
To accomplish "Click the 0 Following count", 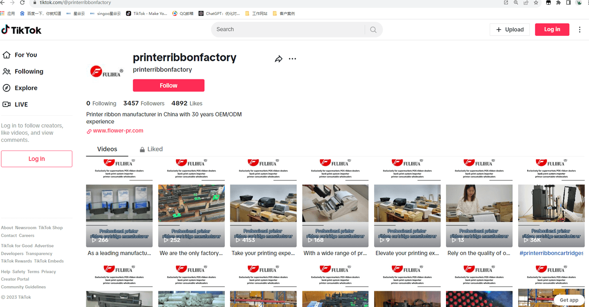I will coord(101,103).
